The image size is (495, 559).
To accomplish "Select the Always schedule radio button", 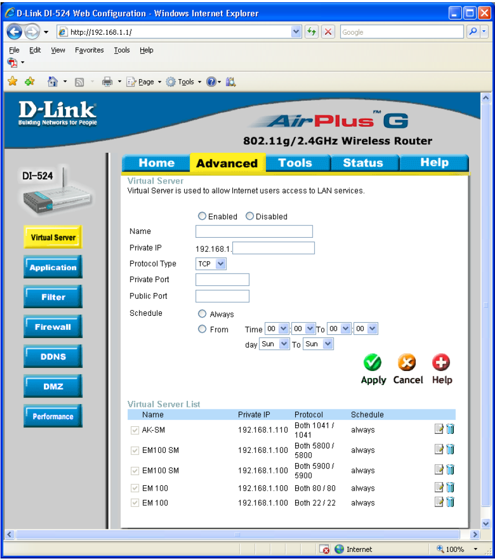I will click(x=202, y=314).
